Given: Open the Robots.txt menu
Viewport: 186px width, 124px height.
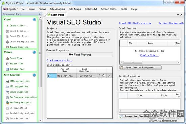Looking at the screenshot, I should point(91,9).
